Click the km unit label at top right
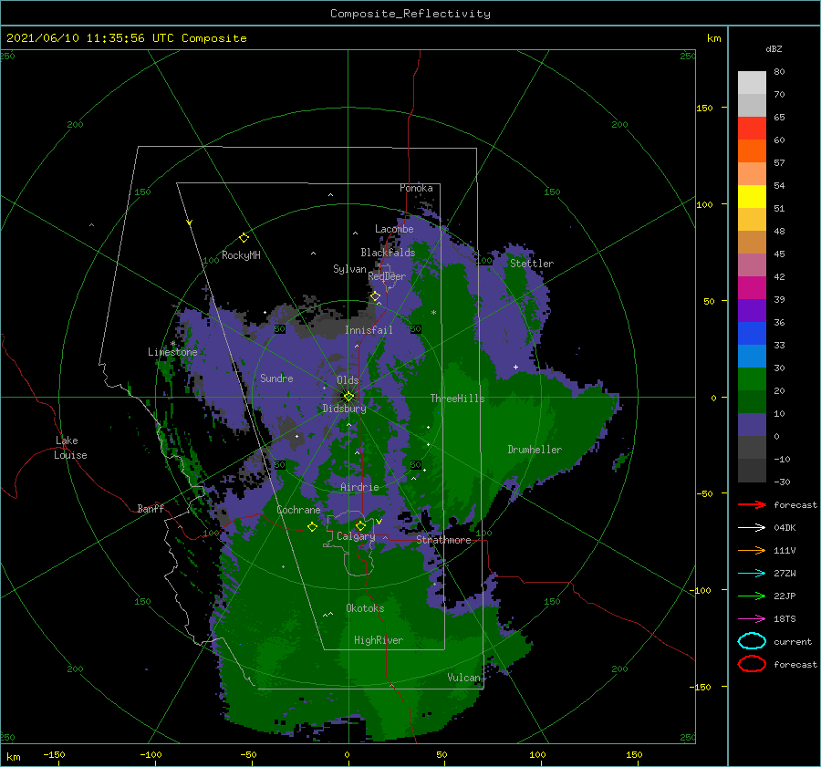The height and width of the screenshot is (767, 821). click(713, 38)
